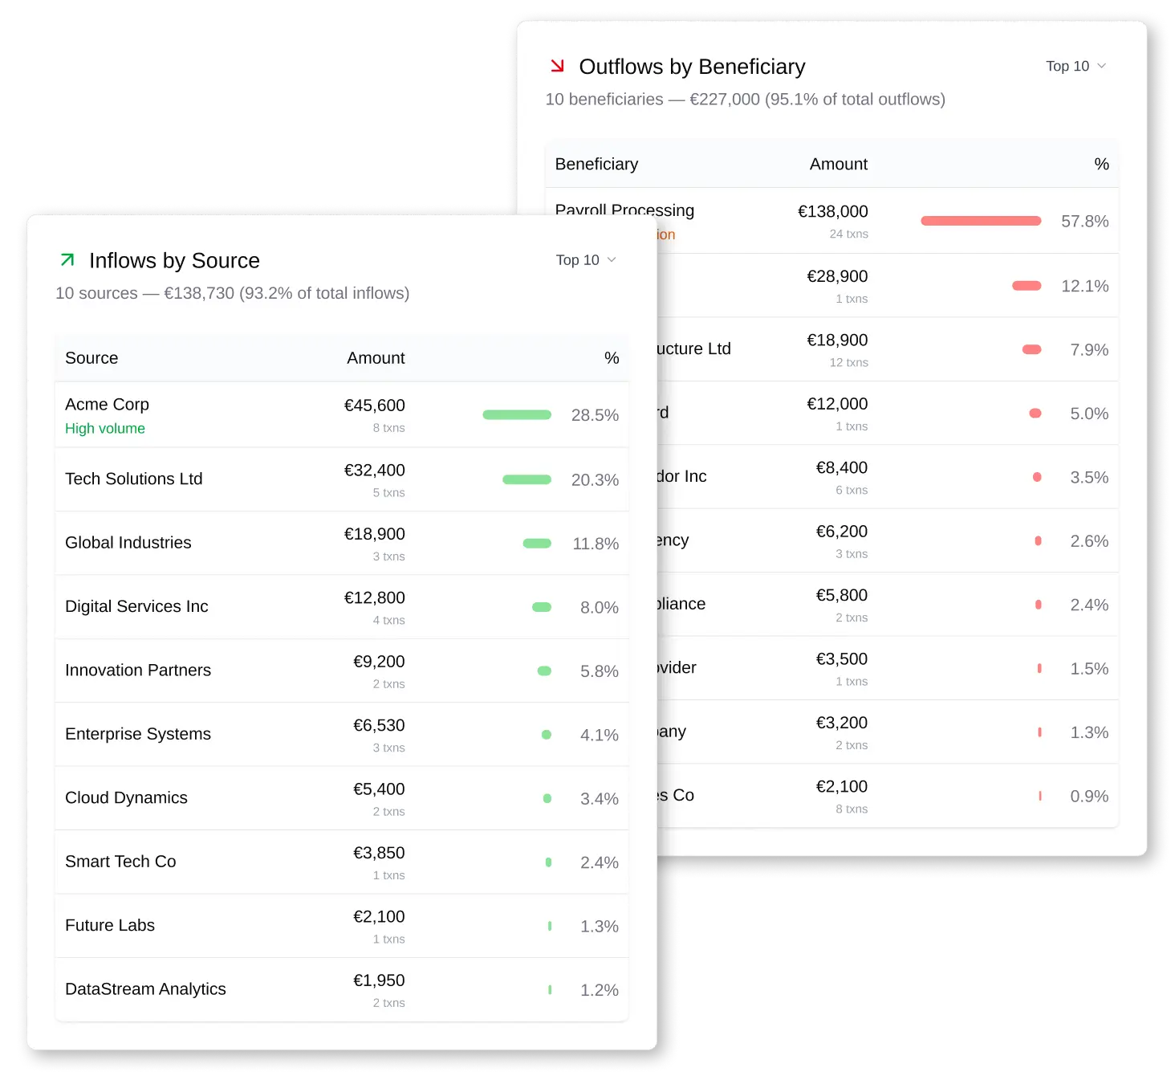Select Future Labs source

tap(342, 926)
